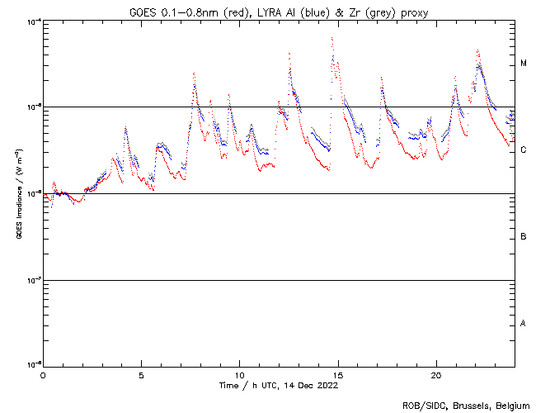Click the x-axis tick label 15

pyautogui.click(x=337, y=374)
